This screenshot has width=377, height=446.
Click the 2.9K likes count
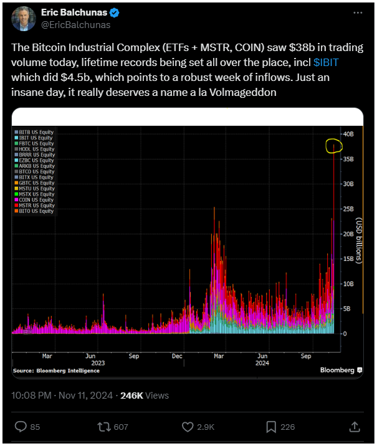click(206, 427)
